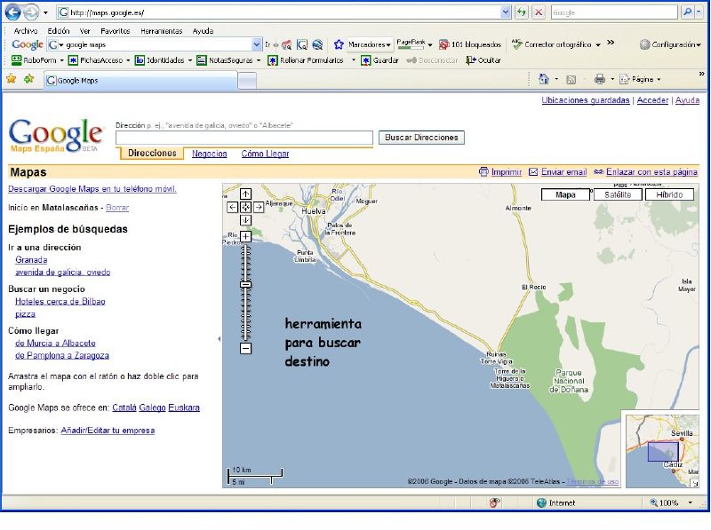Pan the map up with arrow button

[245, 194]
